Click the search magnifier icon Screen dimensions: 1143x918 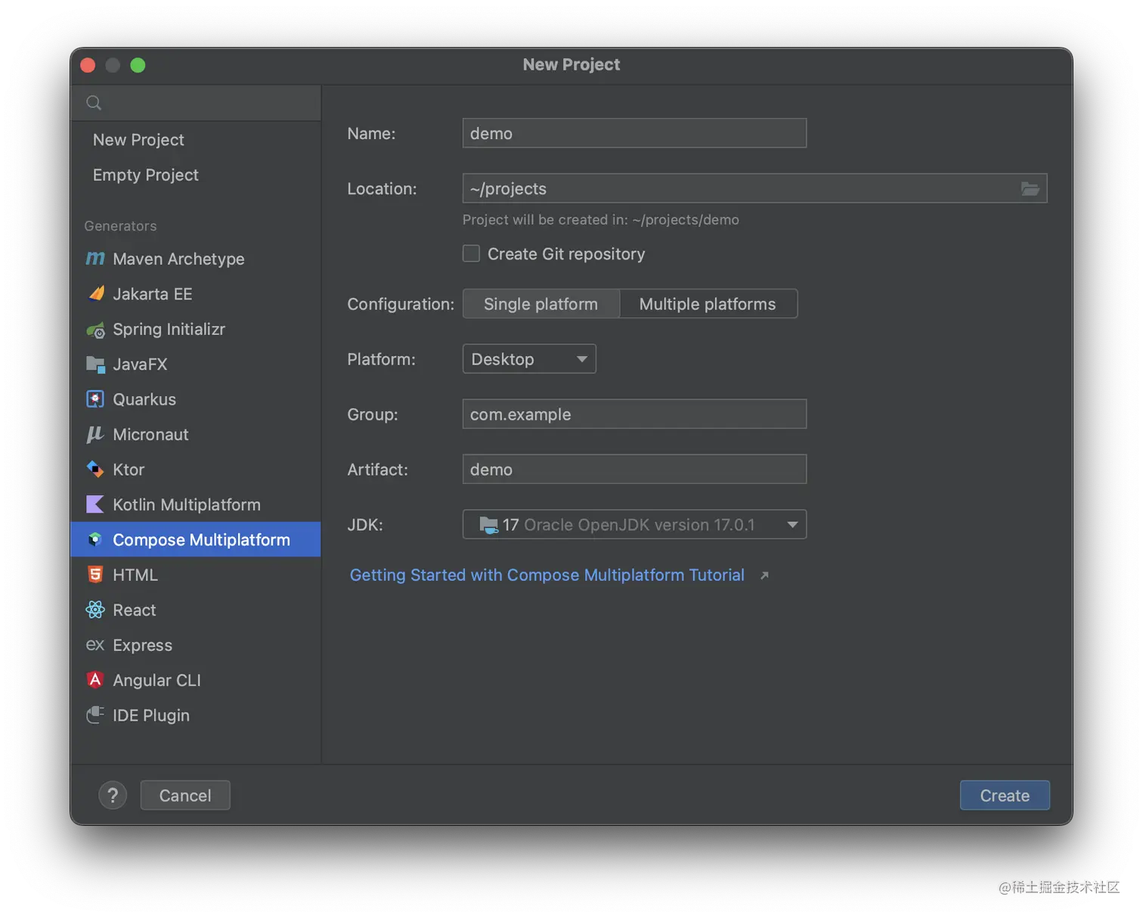(94, 103)
